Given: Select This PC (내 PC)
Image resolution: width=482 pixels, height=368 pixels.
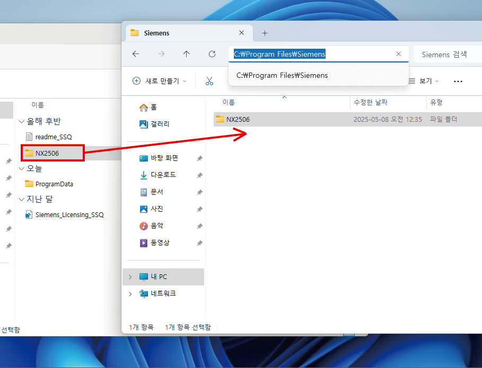Looking at the screenshot, I should [x=163, y=277].
